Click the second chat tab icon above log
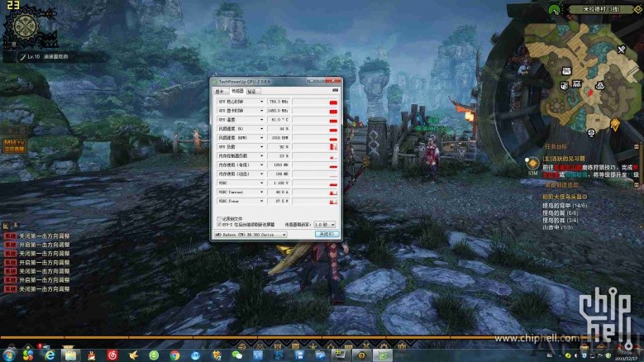 [16, 225]
